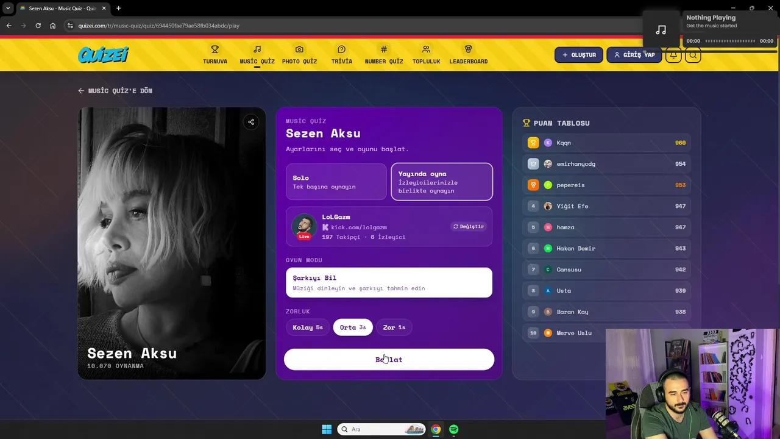Open the Turnuva trophy menu item
This screenshot has width=780, height=439.
(214, 55)
